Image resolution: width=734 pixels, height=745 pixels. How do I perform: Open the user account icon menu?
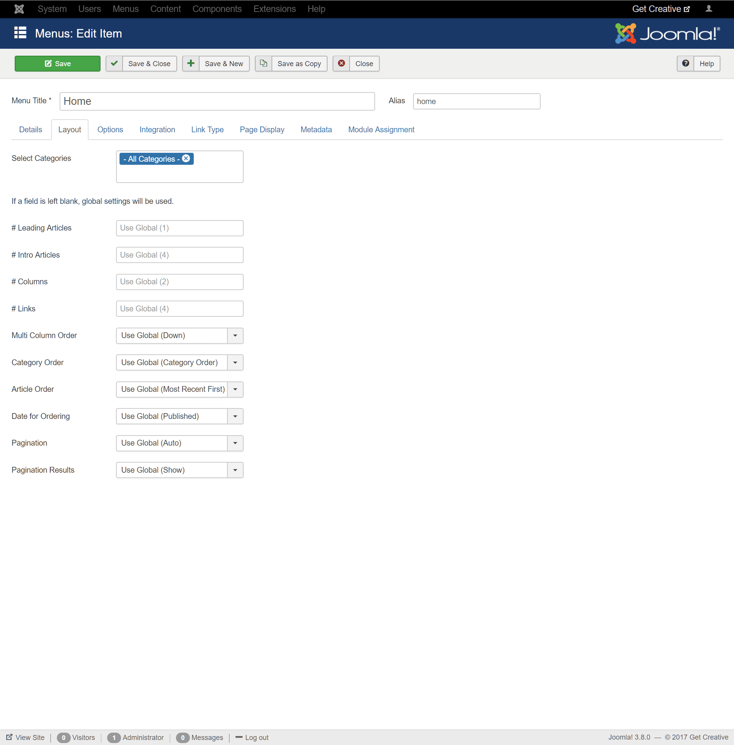(709, 9)
